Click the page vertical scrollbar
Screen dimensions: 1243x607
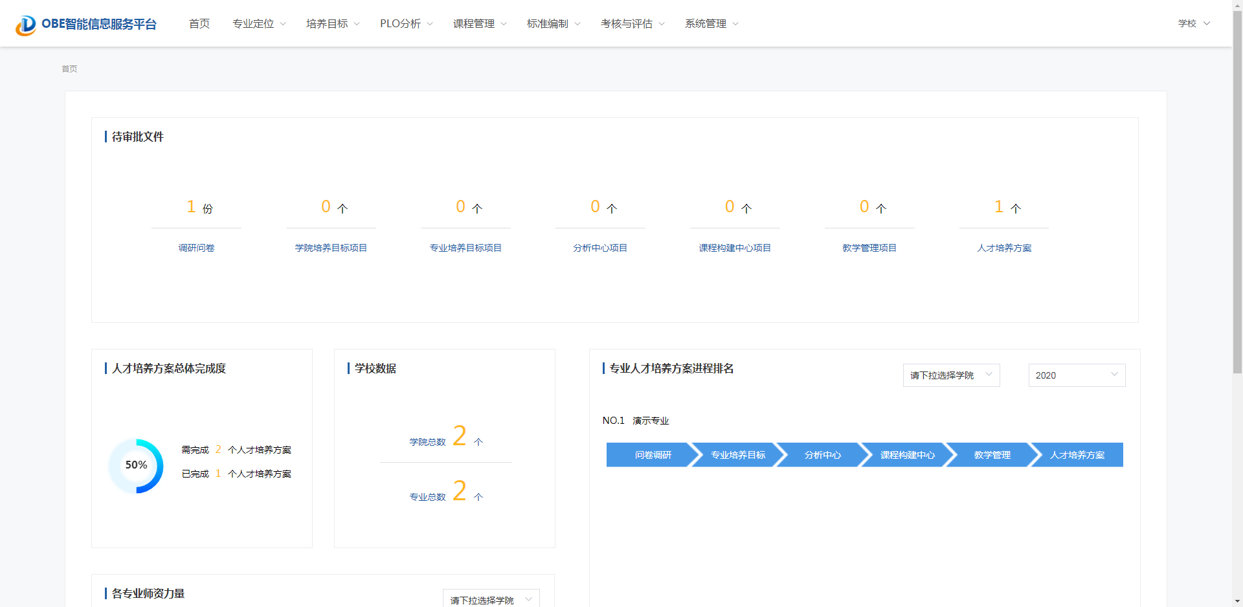coord(1237,194)
